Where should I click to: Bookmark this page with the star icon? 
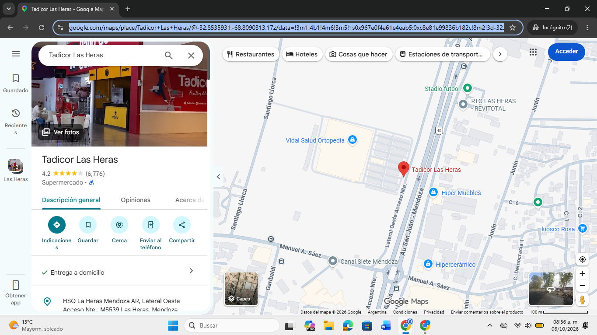[x=513, y=28]
